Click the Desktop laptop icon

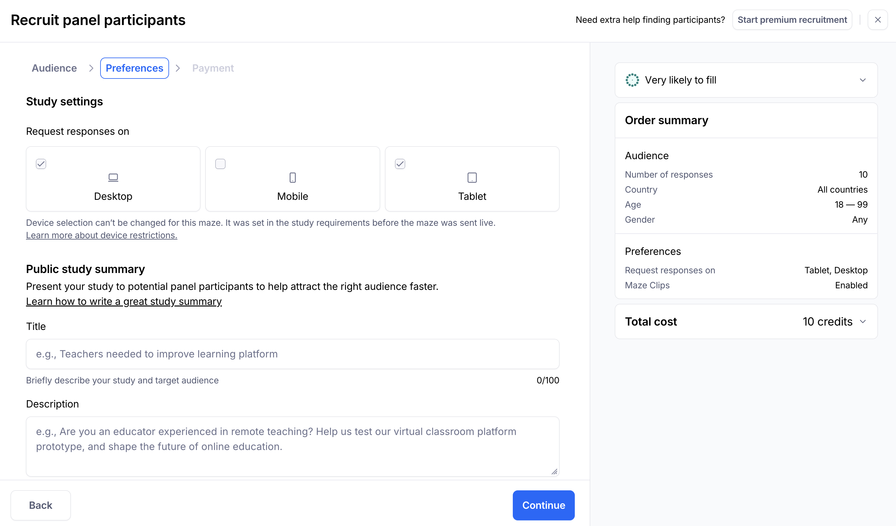(113, 178)
